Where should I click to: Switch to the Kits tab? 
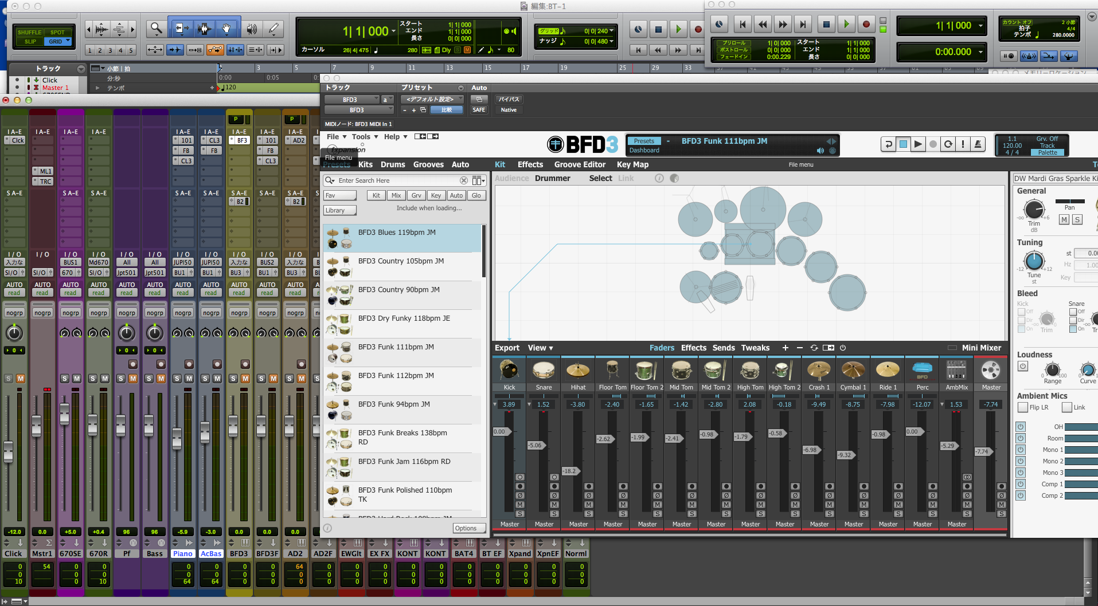(365, 164)
